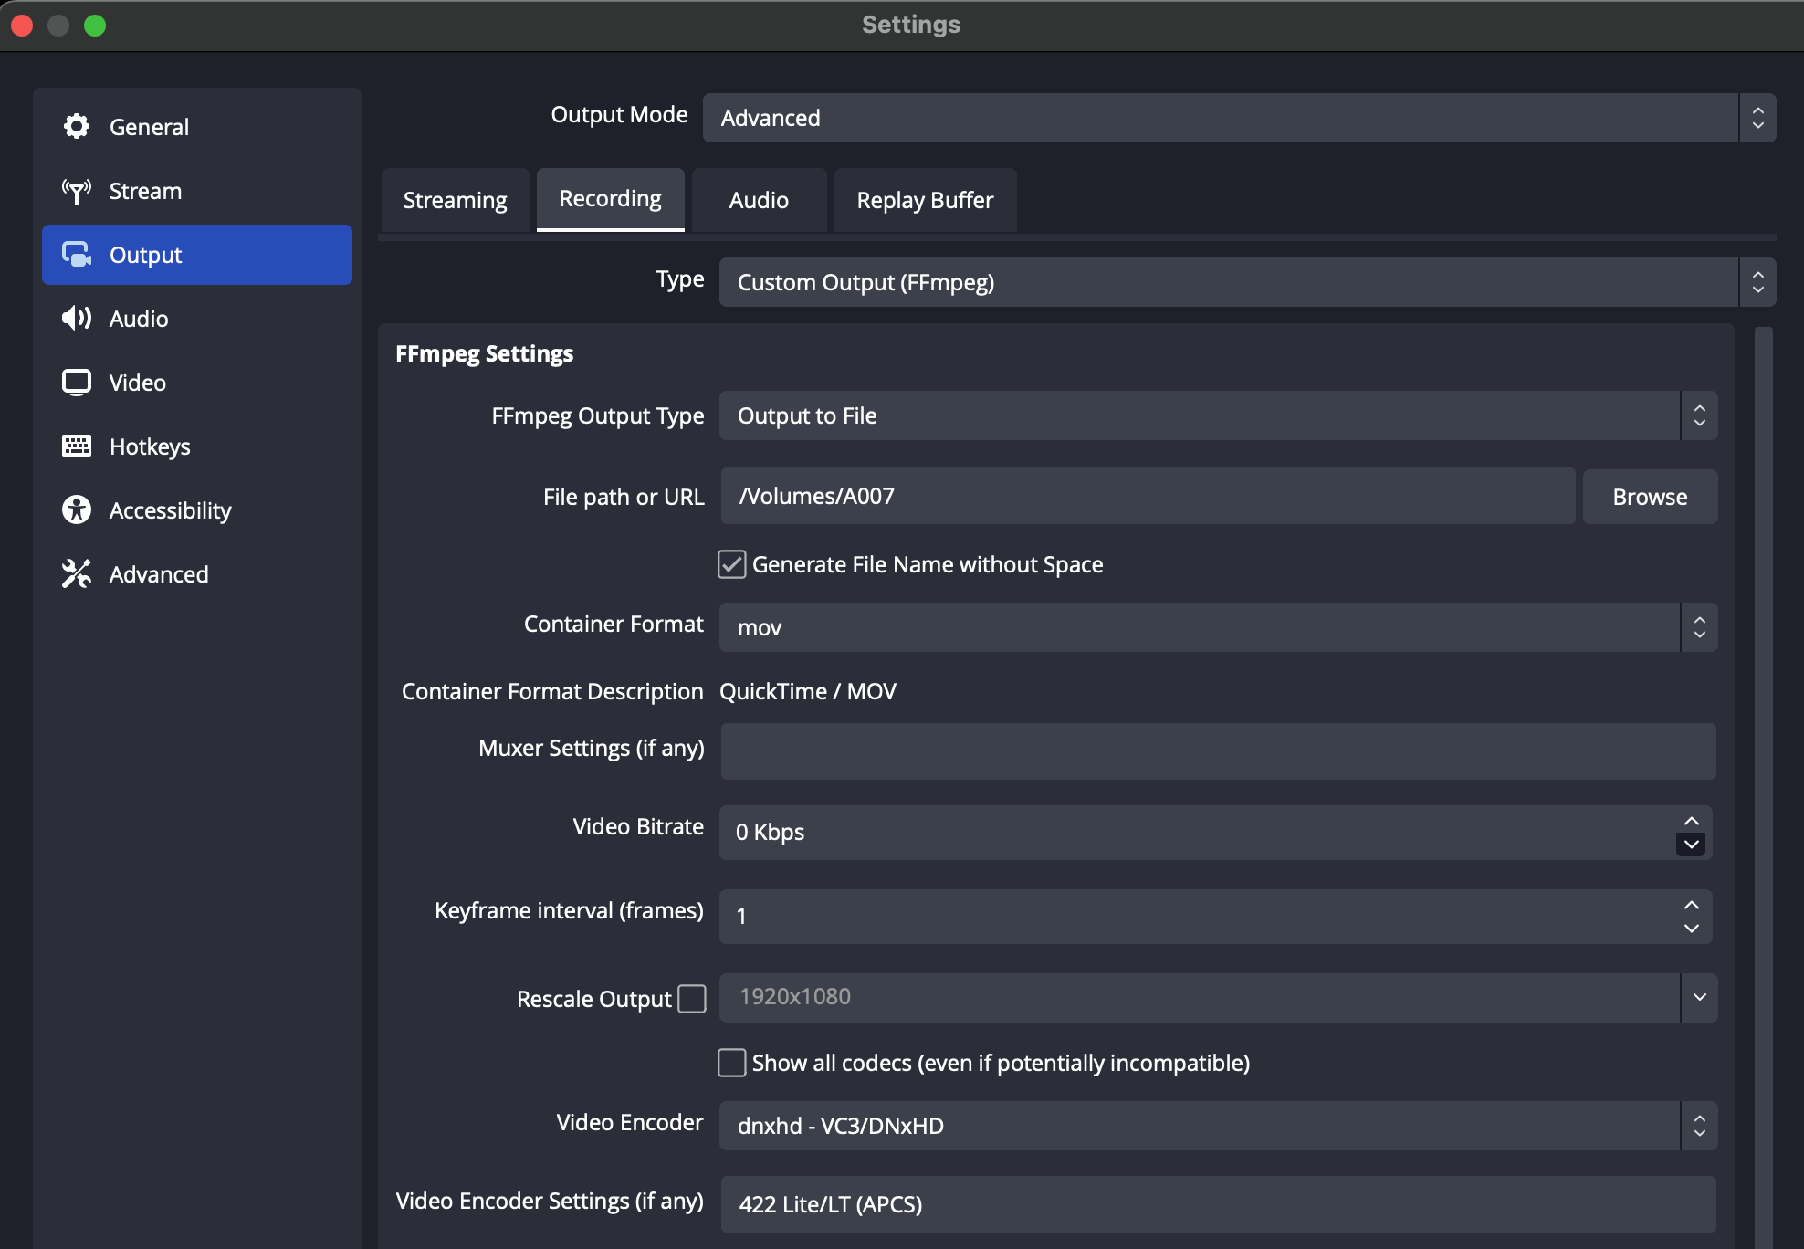Open the FFmpeg Output Type dropdown
The width and height of the screenshot is (1804, 1249).
pos(1218,415)
